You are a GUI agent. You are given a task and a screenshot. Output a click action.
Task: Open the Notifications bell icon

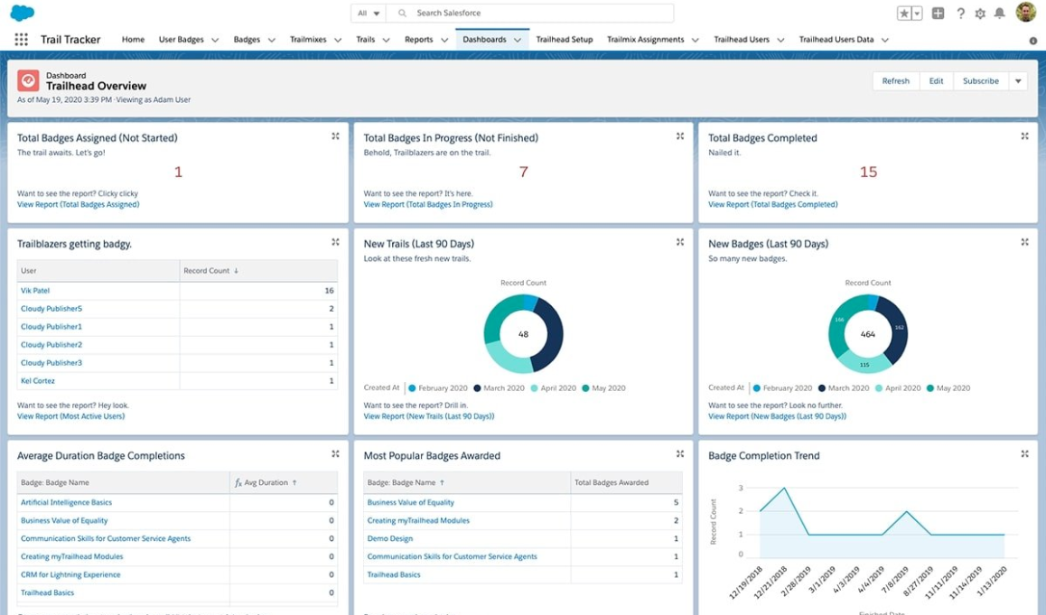(x=999, y=13)
